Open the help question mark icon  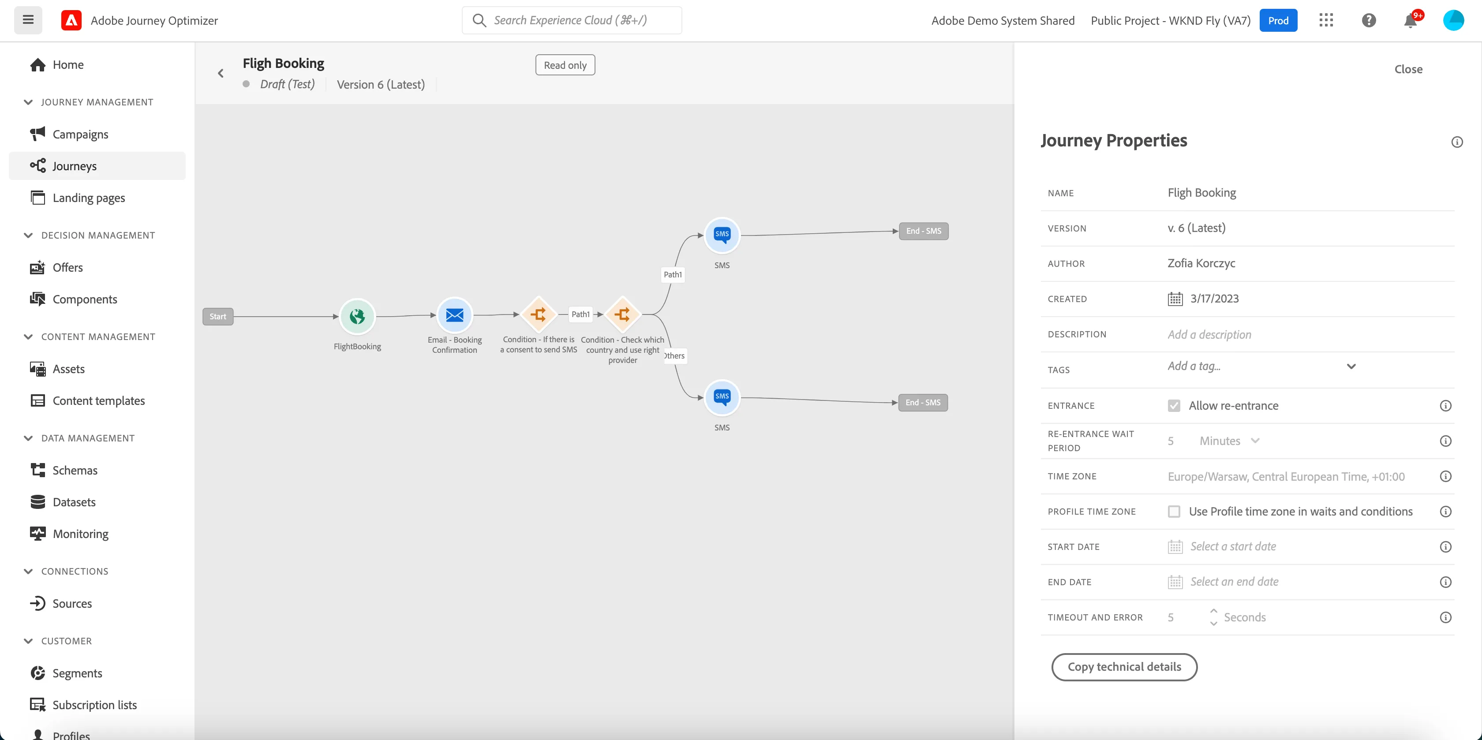(x=1369, y=20)
